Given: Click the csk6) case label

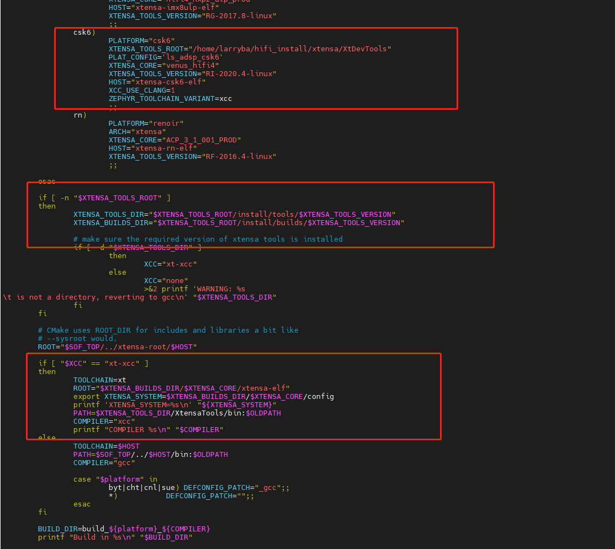Looking at the screenshot, I should pos(83,32).
